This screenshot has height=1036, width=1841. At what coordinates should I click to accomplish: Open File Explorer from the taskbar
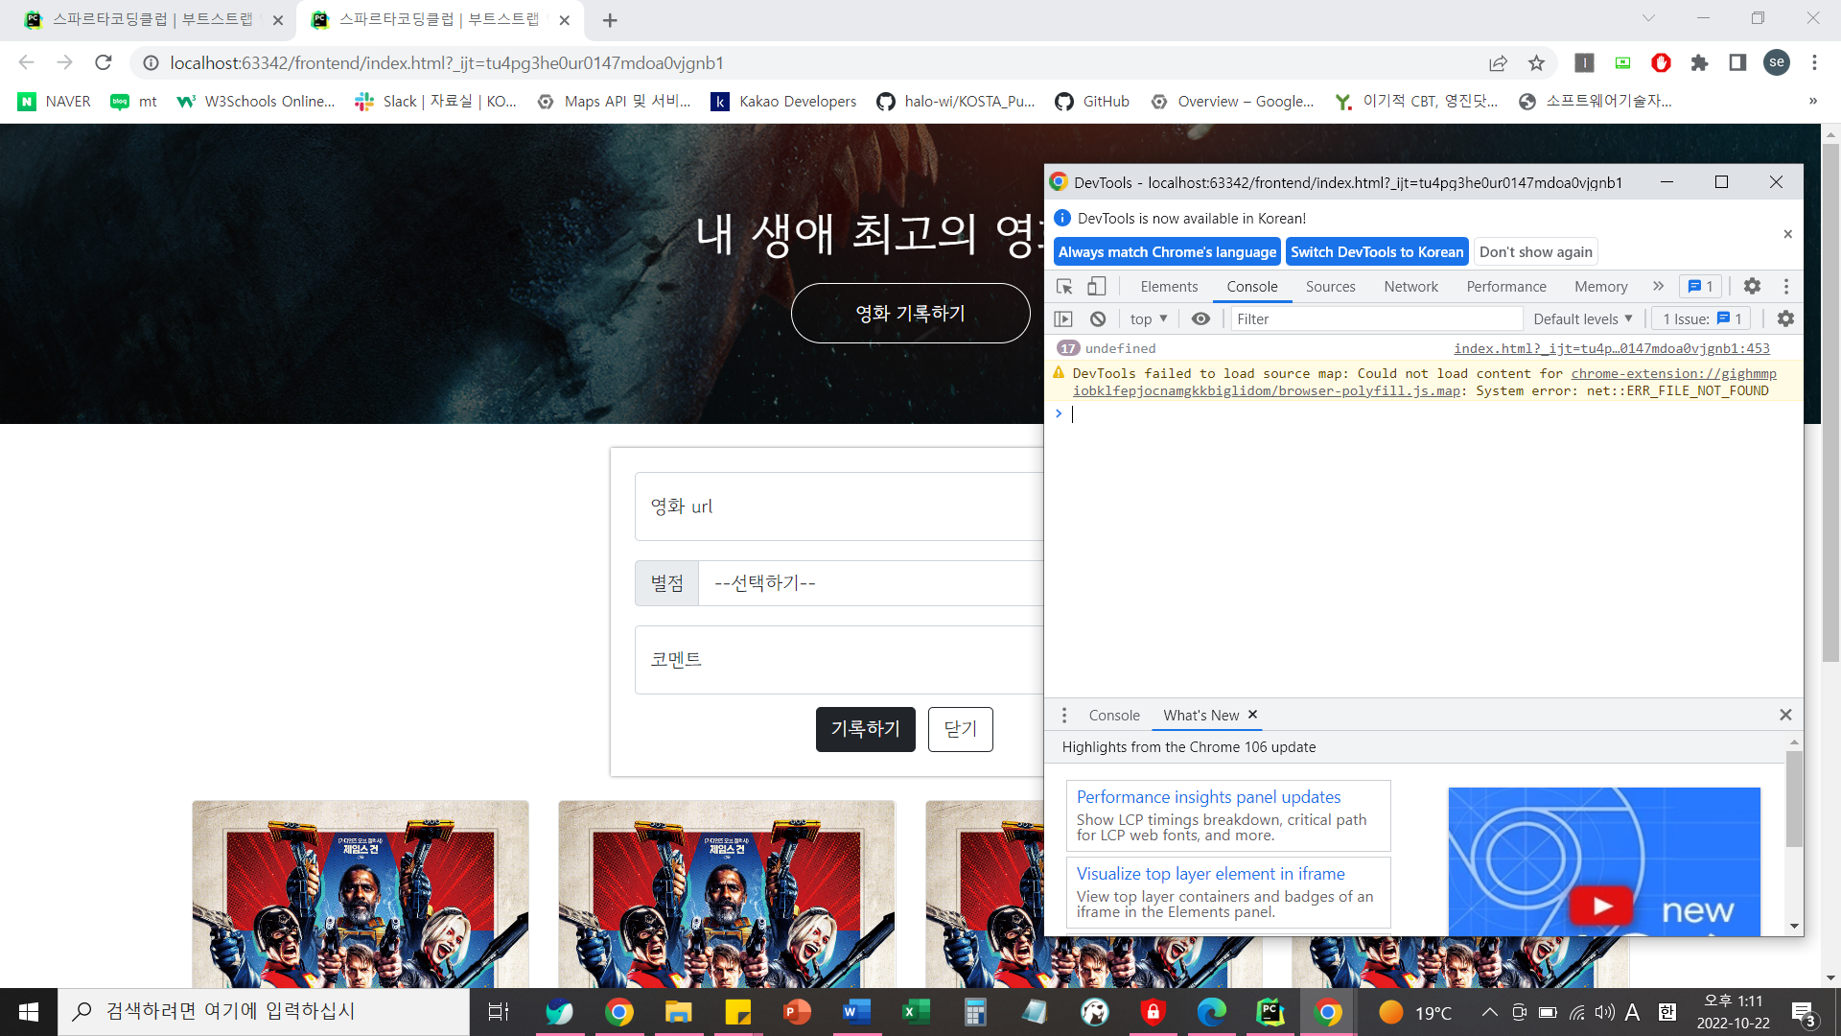click(x=679, y=1012)
